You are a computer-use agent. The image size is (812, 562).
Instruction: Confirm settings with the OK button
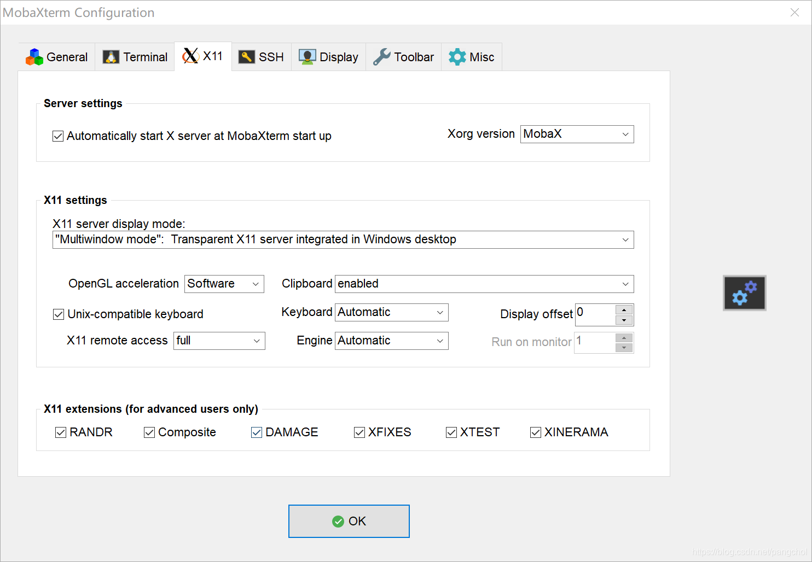(349, 521)
